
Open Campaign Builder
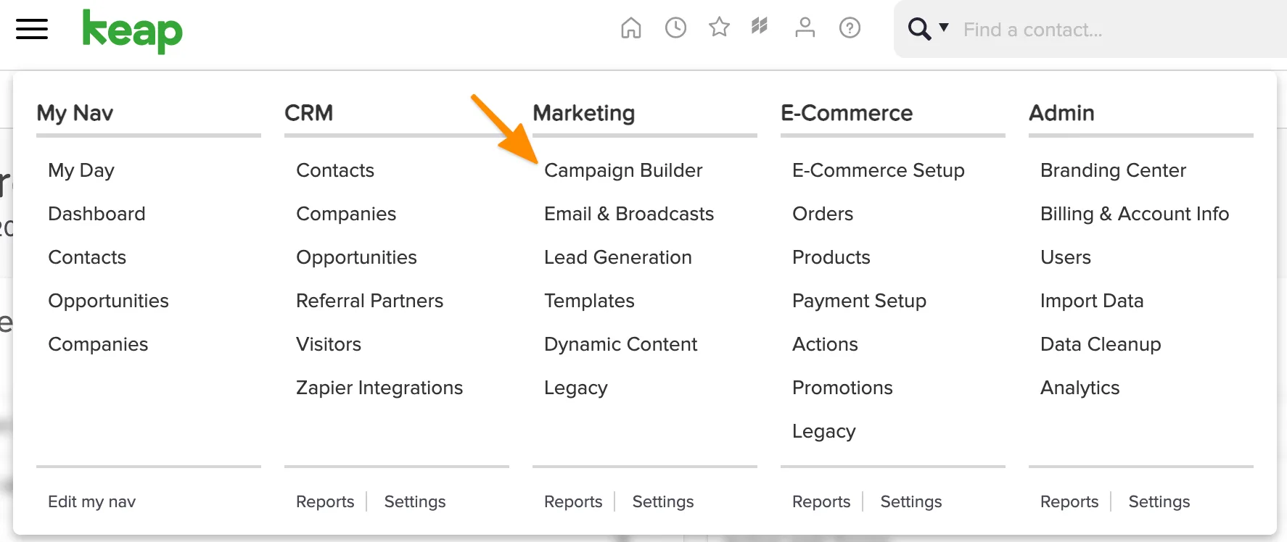623,171
